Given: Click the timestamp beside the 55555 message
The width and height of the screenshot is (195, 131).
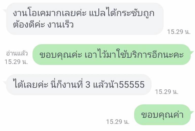Looking at the screenshot, I should pyautogui.click(x=167, y=92).
